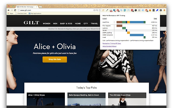Viewport: 173px width, 108px height.
Task: Click the extension icon with the red ON badge
Action: 111,10
